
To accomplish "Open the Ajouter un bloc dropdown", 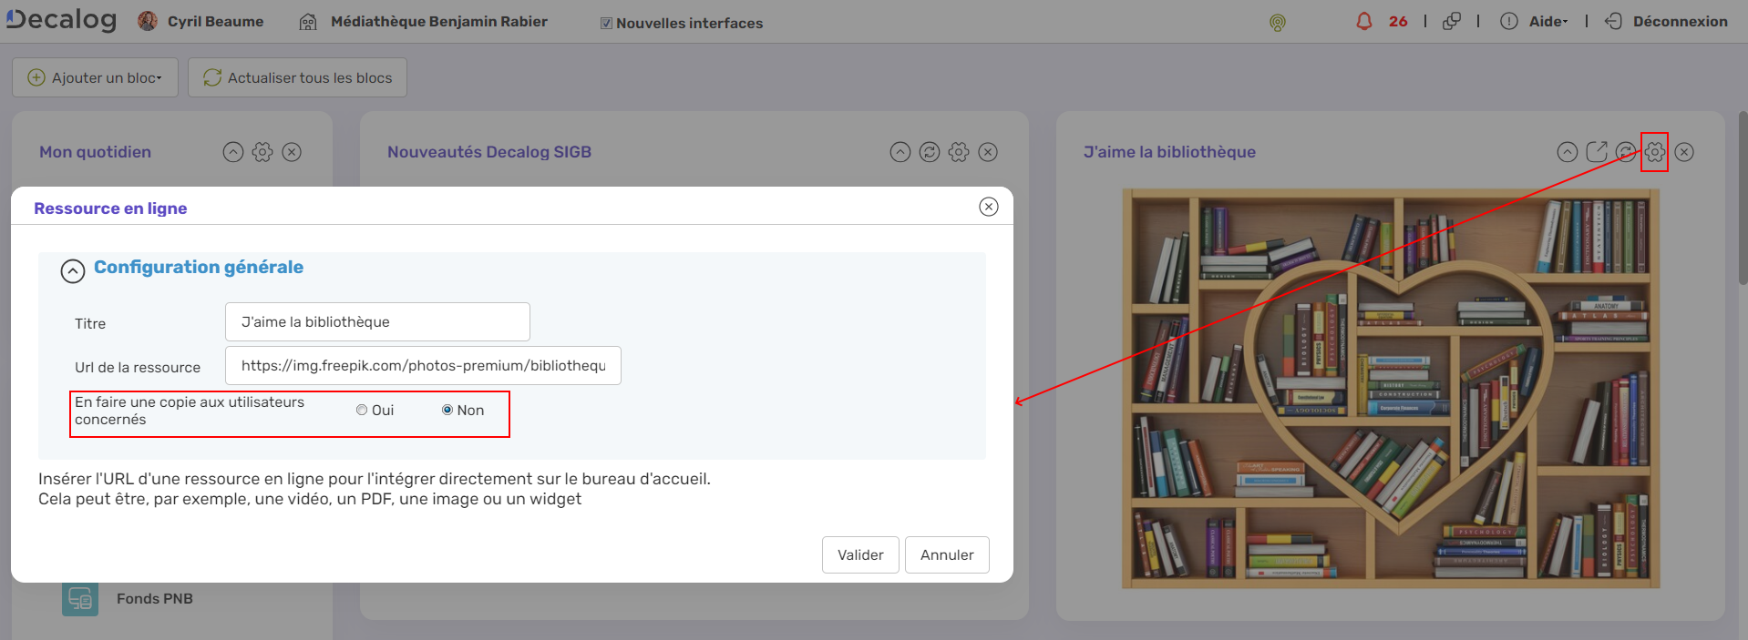I will 96,77.
